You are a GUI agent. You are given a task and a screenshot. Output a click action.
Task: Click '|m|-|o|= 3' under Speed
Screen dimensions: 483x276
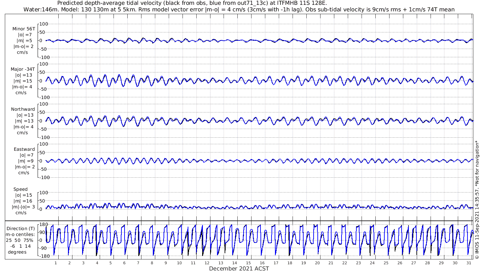pyautogui.click(x=24, y=207)
